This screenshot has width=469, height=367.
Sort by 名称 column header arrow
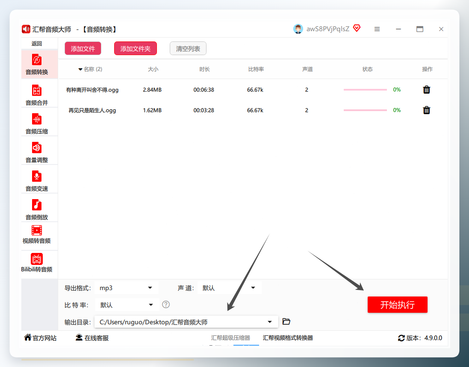80,69
